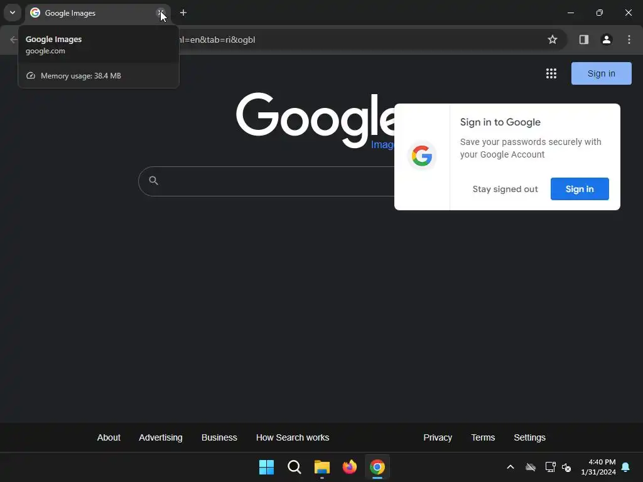This screenshot has height=482, width=643.
Task: Click the muted volume tray icon
Action: coord(566,467)
